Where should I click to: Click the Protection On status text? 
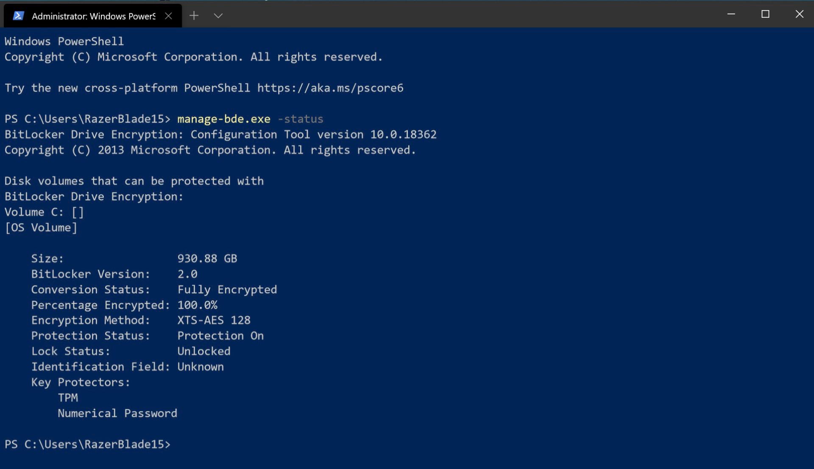click(220, 336)
